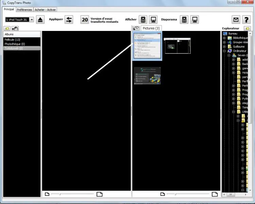Create new album with folder icon
This screenshot has height=204, width=255.
pos(7,29)
